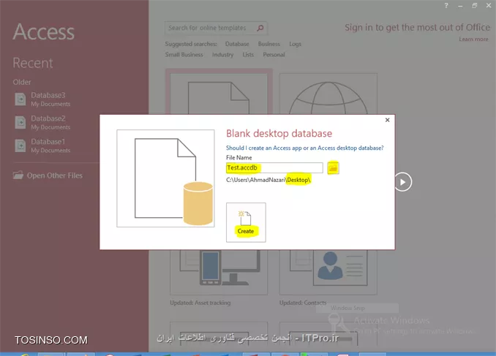Click the Database1 file icon
This screenshot has width=496, height=356.
click(x=20, y=145)
